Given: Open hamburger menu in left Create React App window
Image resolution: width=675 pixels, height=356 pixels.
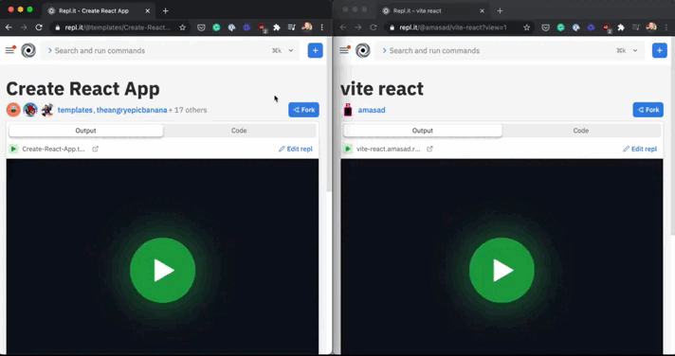Looking at the screenshot, I should click(9, 50).
